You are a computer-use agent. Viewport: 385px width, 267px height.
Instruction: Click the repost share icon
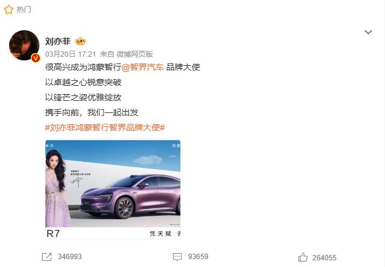pos(47,257)
